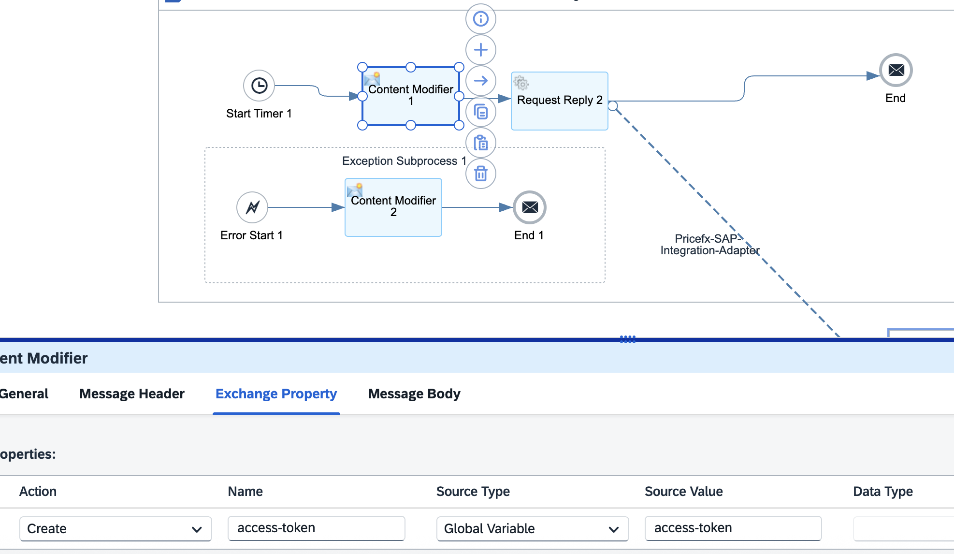Click the Source Value access-token field
Screen dimensions: 954x554
pos(733,528)
